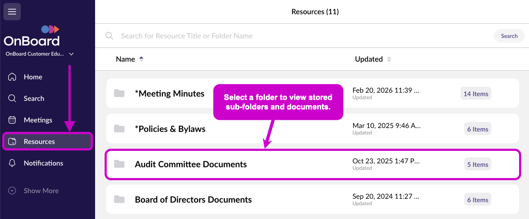Open the Audit Committee Documents folder
The height and width of the screenshot is (219, 529).
click(191, 164)
